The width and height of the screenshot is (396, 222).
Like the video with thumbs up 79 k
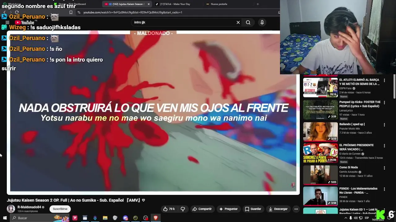(169, 209)
